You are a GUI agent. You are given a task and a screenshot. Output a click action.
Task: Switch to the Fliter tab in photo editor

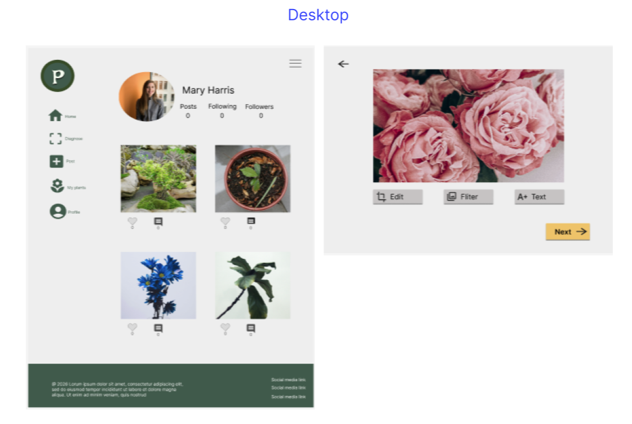pyautogui.click(x=468, y=196)
